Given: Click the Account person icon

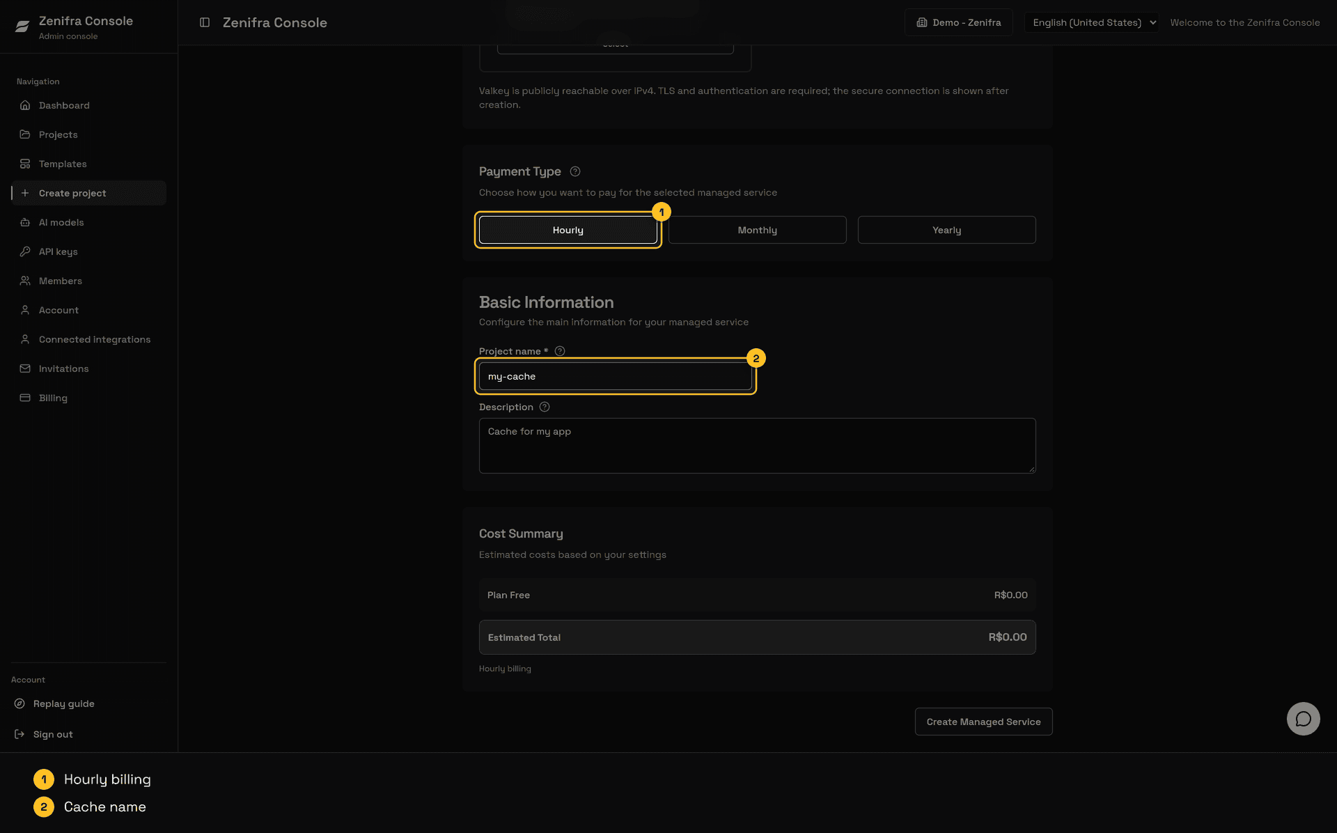Looking at the screenshot, I should tap(25, 310).
